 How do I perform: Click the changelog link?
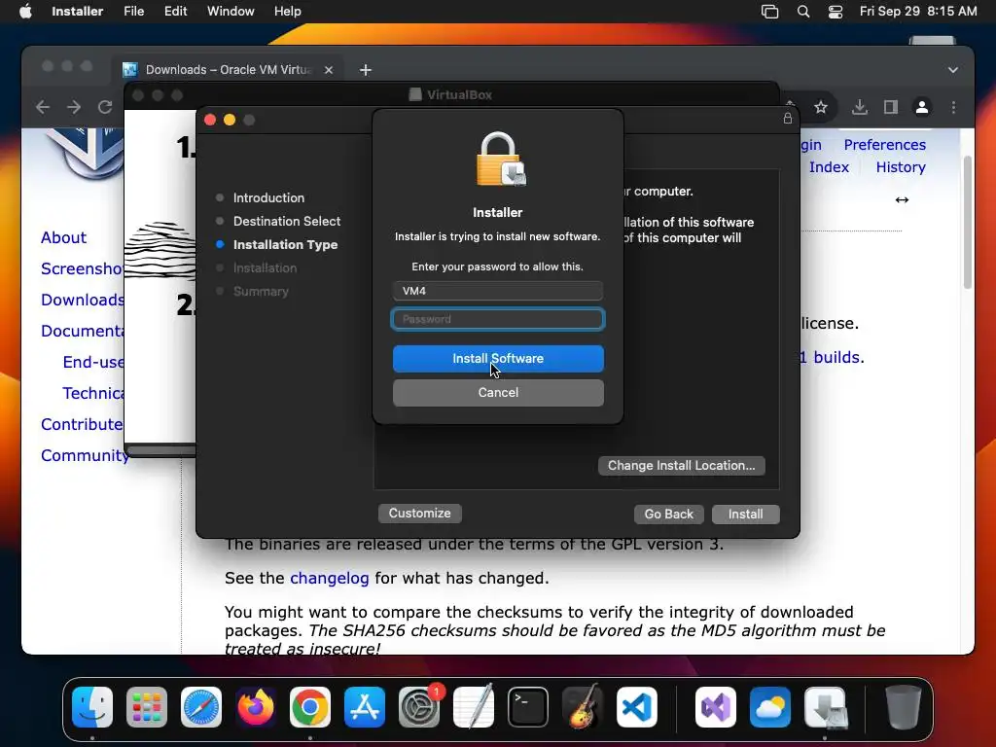tap(329, 578)
